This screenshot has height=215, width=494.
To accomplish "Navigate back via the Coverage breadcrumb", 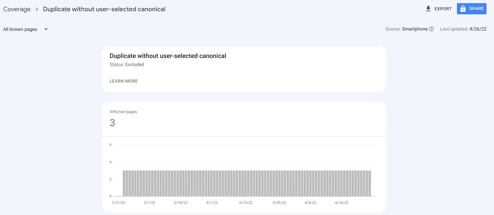I will tap(16, 9).
